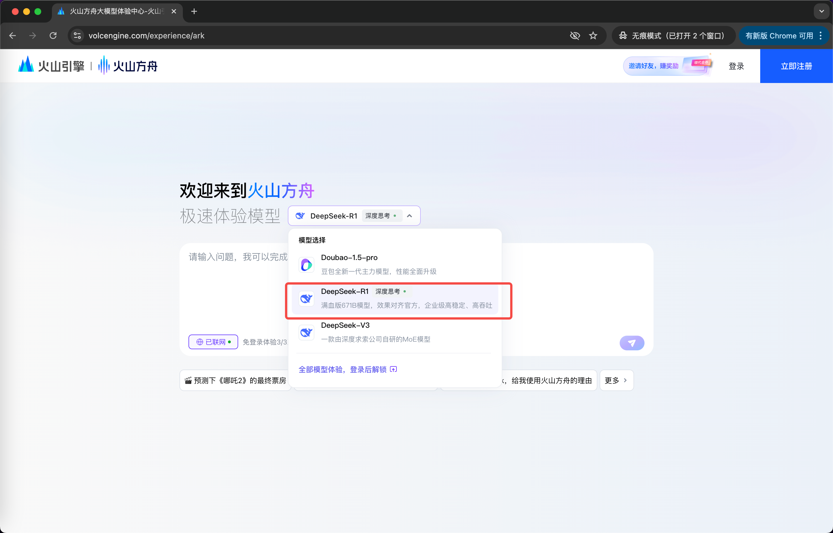Viewport: 833px width, 533px height.
Task: Click the 预测下《哪吒2》的最终票房 suggestion
Action: [235, 380]
